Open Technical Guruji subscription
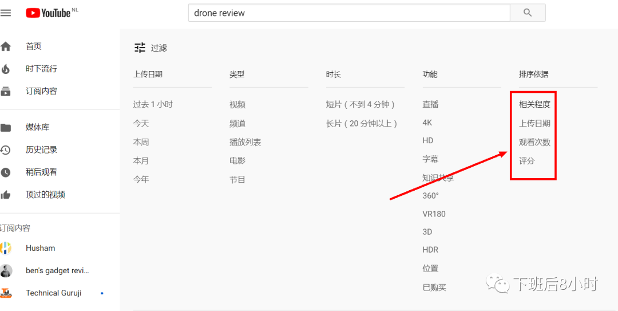Image resolution: width=618 pixels, height=311 pixels. [54, 293]
